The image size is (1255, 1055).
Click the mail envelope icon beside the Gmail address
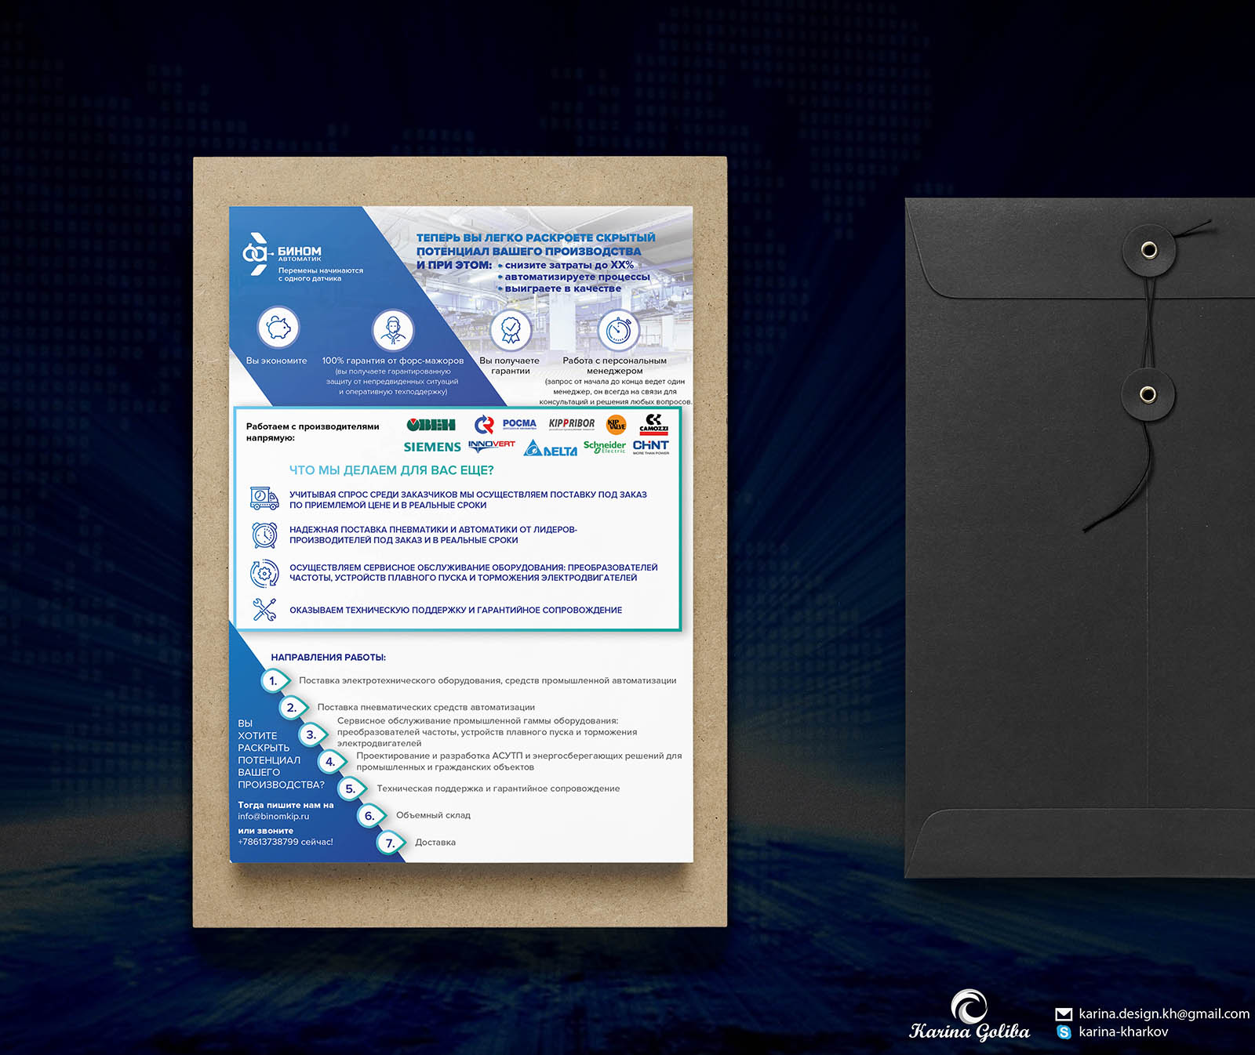(1064, 1014)
